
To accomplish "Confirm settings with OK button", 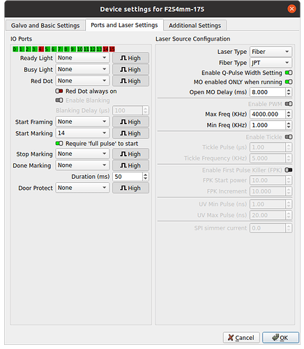I will [280, 338].
